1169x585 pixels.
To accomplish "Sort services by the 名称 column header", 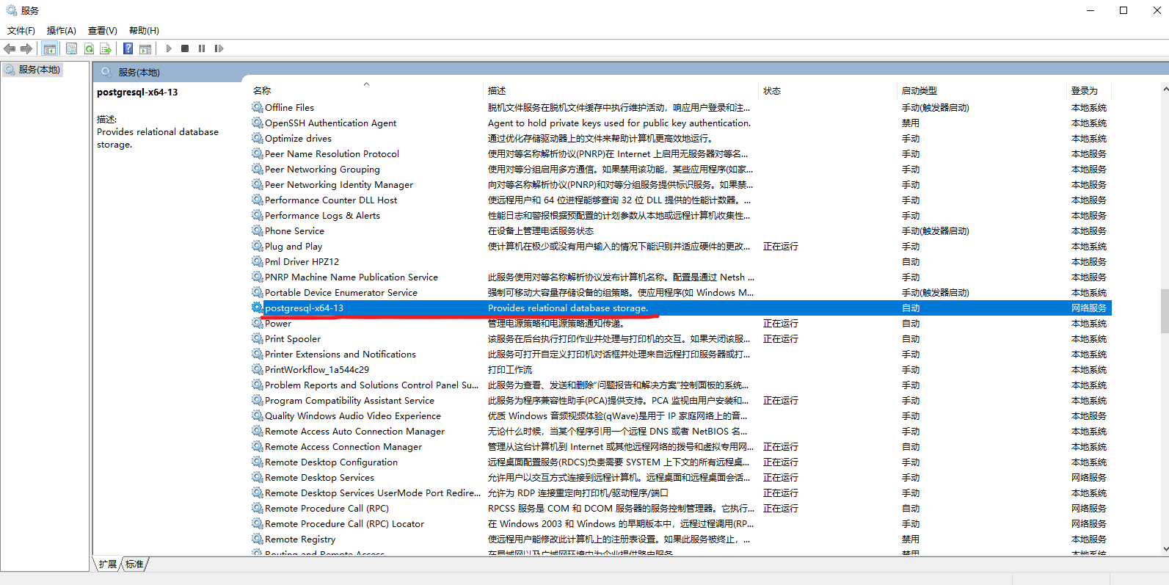I will tap(262, 90).
